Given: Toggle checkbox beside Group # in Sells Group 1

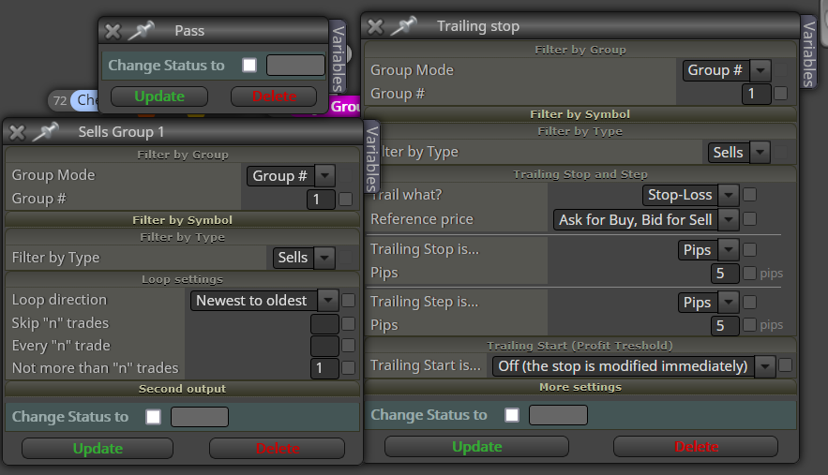Looking at the screenshot, I should pyautogui.click(x=345, y=199).
